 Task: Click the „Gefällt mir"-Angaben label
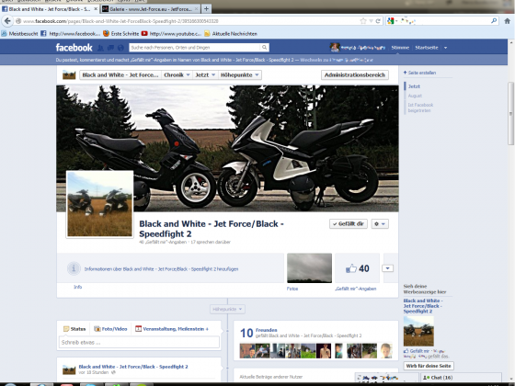(x=356, y=289)
